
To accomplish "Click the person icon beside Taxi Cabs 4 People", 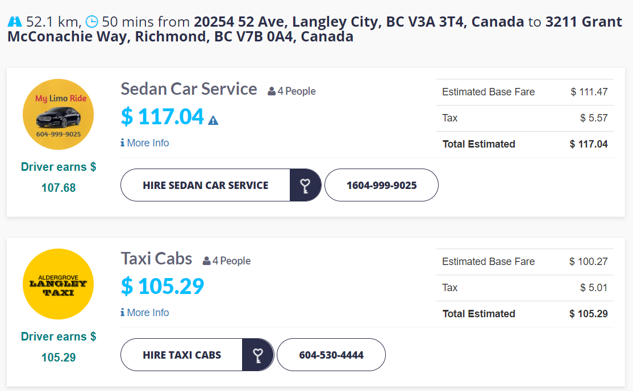I will (206, 261).
